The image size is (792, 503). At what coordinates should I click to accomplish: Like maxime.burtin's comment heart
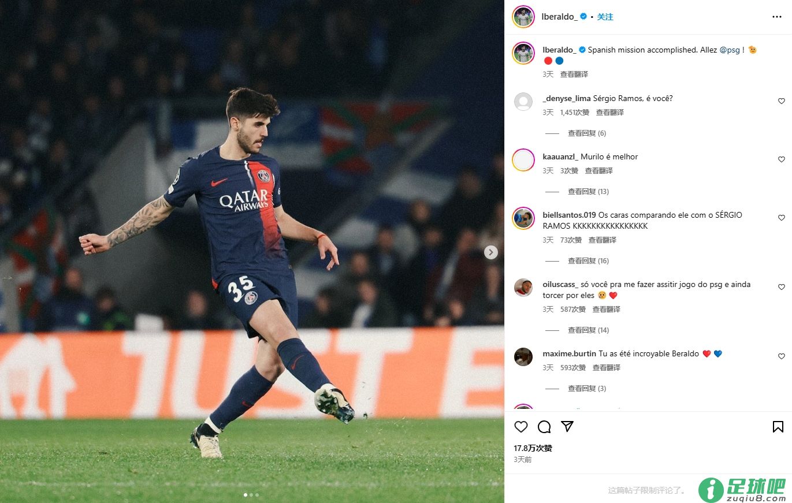point(782,356)
